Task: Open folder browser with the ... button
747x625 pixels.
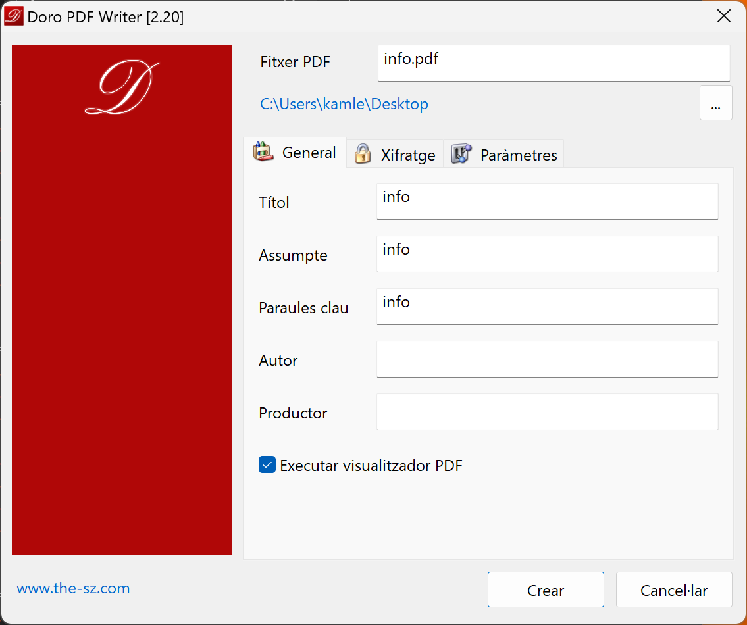Action: 715,103
